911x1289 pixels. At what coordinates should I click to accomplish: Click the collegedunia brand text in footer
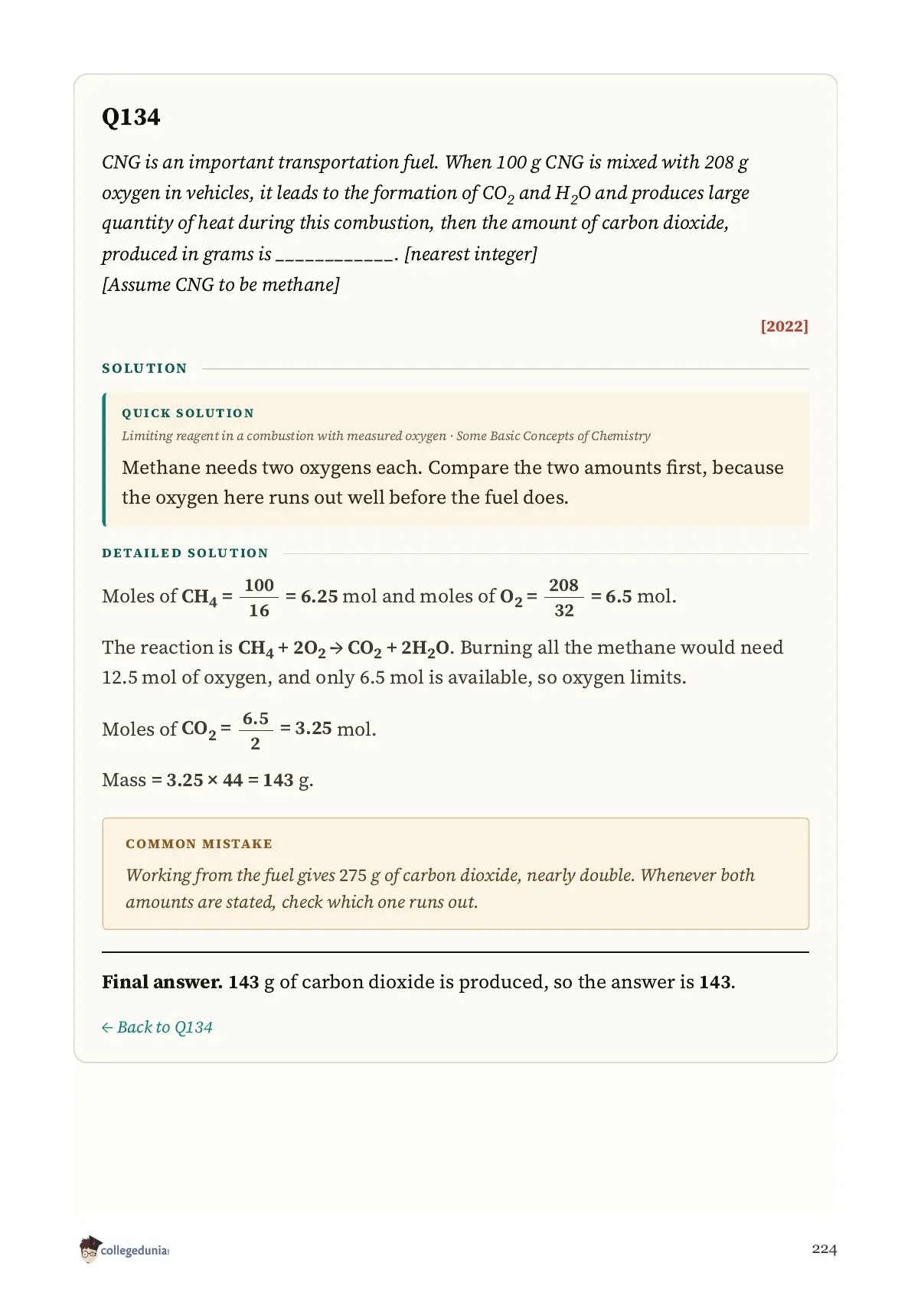tap(135, 1250)
